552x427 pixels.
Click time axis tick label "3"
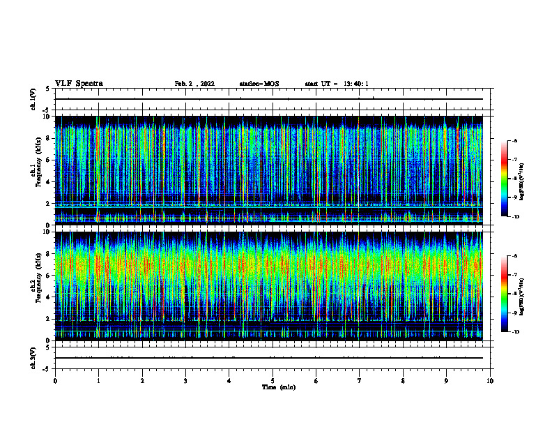[185, 381]
